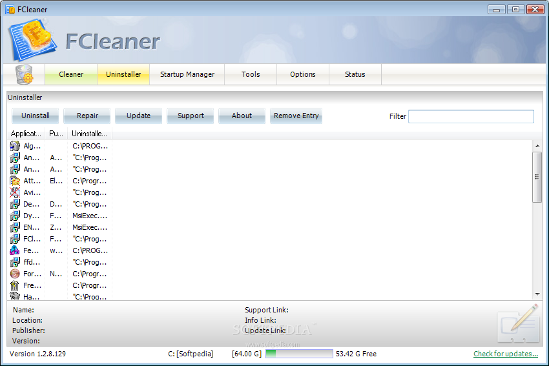
Task: Select the icon of the EN... entry
Action: (x=15, y=227)
